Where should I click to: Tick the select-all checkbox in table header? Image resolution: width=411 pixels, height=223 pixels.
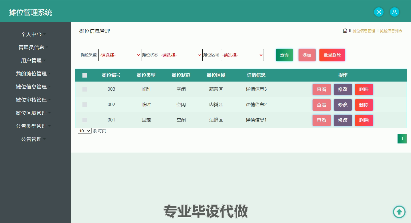pos(85,75)
